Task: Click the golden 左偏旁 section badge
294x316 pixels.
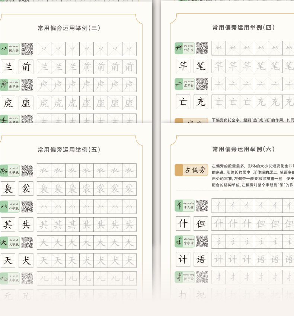Action: pyautogui.click(x=191, y=170)
